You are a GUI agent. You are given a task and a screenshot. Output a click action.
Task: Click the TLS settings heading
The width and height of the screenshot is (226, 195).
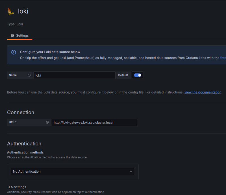(16, 187)
